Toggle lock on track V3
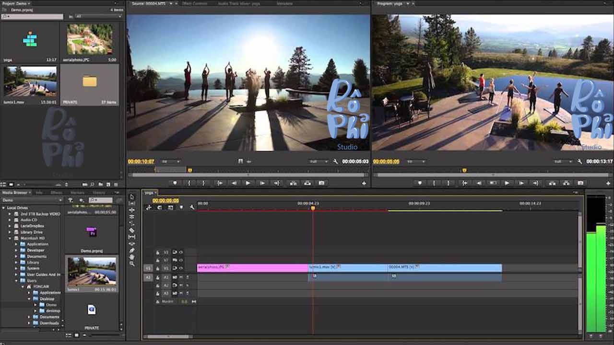The image size is (614, 345). (158, 252)
